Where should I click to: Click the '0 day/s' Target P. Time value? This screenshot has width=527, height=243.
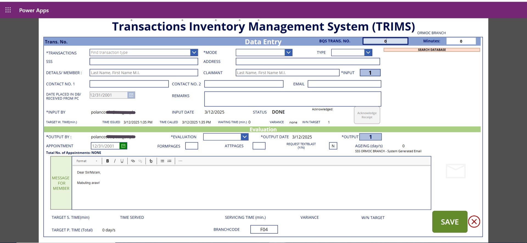pos(109,230)
